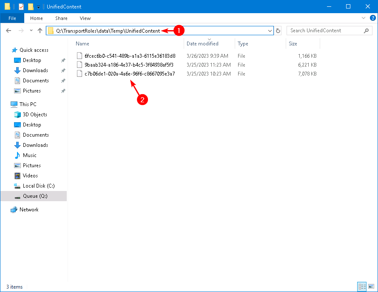
Task: Click the 3D Objects cube icon
Action: coord(17,115)
